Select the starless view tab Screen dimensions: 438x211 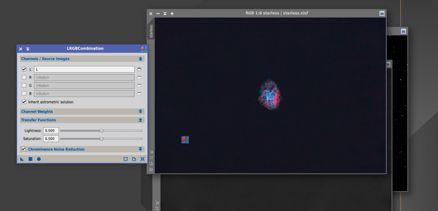(151, 31)
